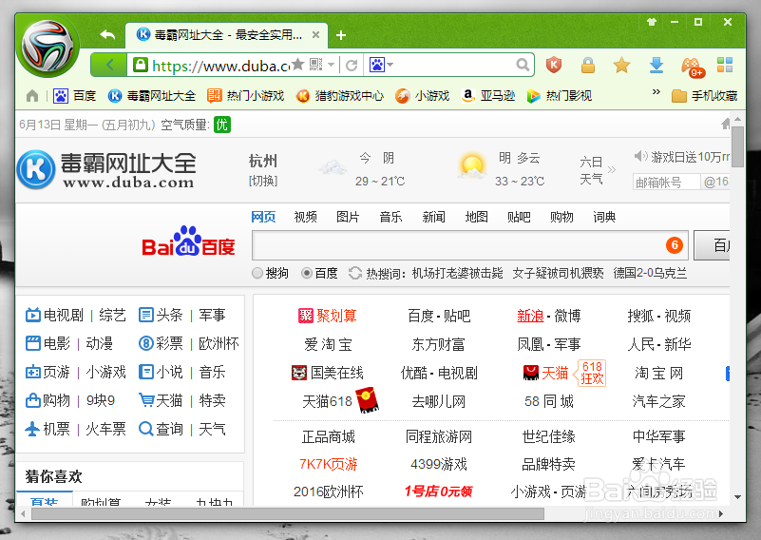Click the 机票 airplane icon
Image resolution: width=761 pixels, height=540 pixels.
point(32,429)
